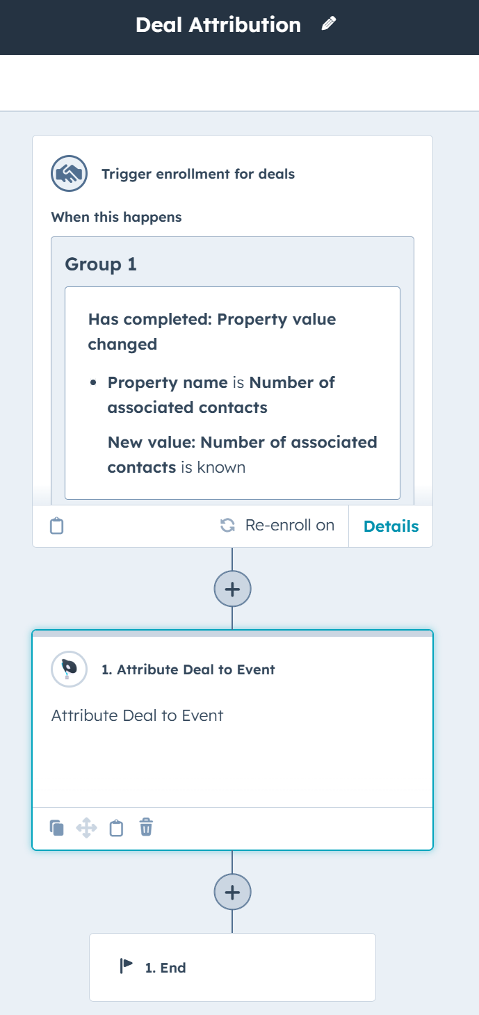Select the Attribute Deal to Event card
Screen dimensions: 479x1015
[x=232, y=715]
